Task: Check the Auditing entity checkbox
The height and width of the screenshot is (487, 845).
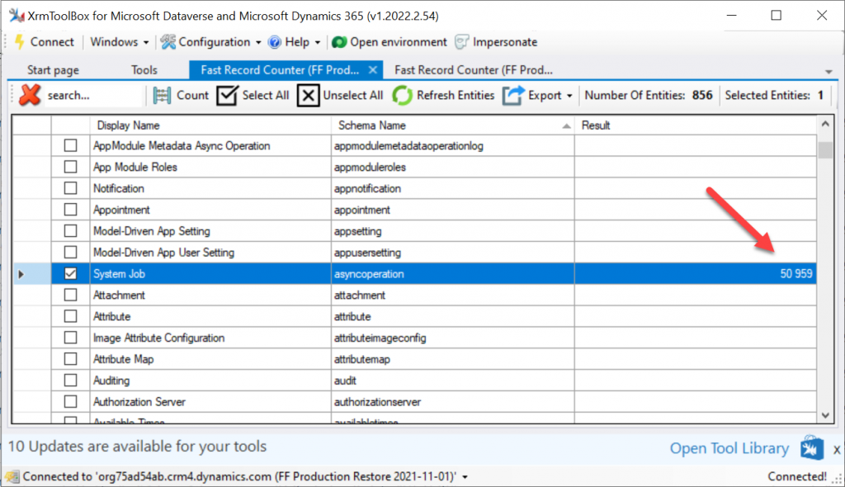Action: (x=71, y=381)
